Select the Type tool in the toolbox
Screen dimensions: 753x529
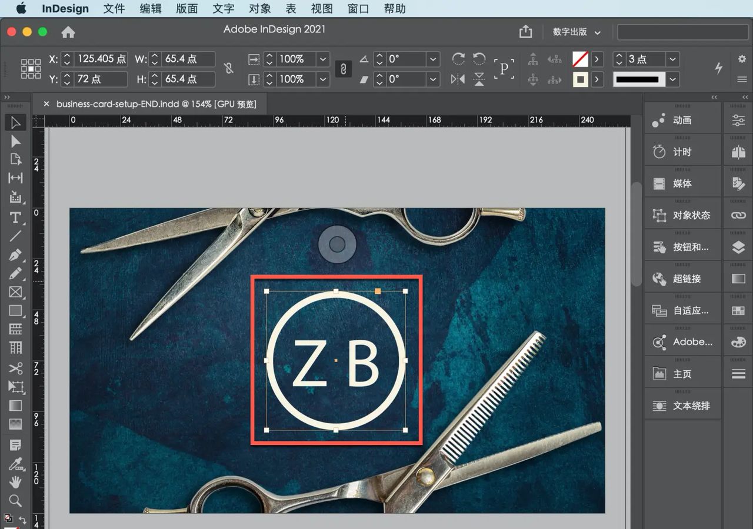coord(15,217)
